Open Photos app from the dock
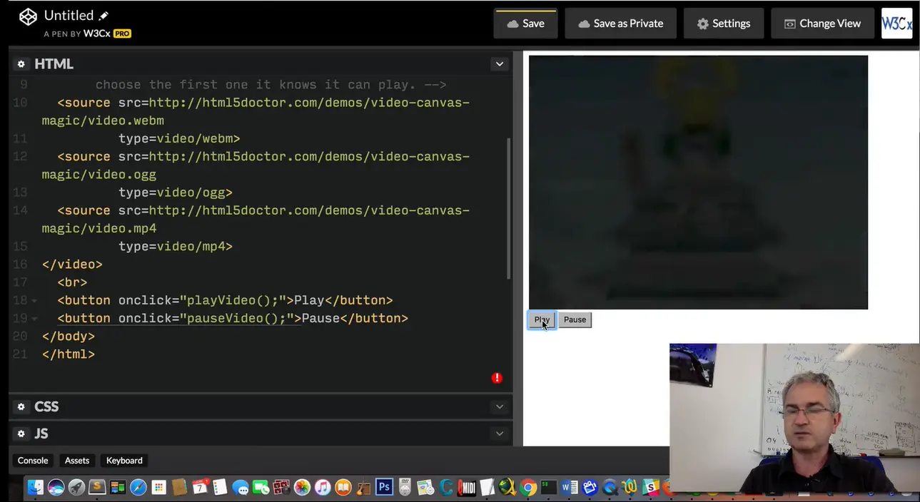Viewport: 920px width, 502px height. [302, 488]
